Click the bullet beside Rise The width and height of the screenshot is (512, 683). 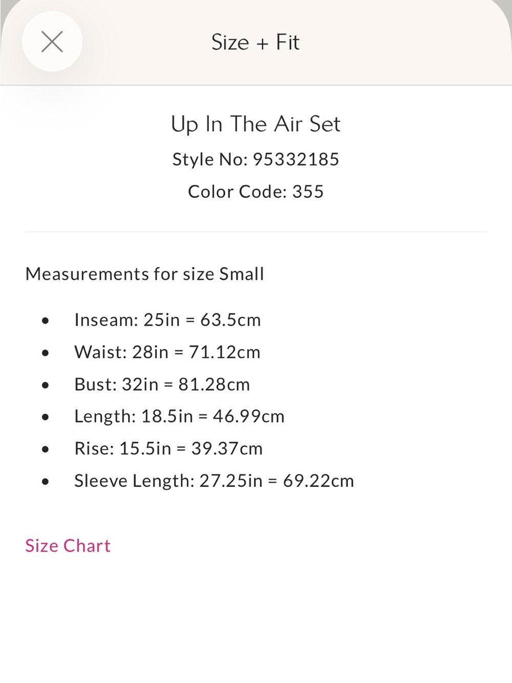46,450
